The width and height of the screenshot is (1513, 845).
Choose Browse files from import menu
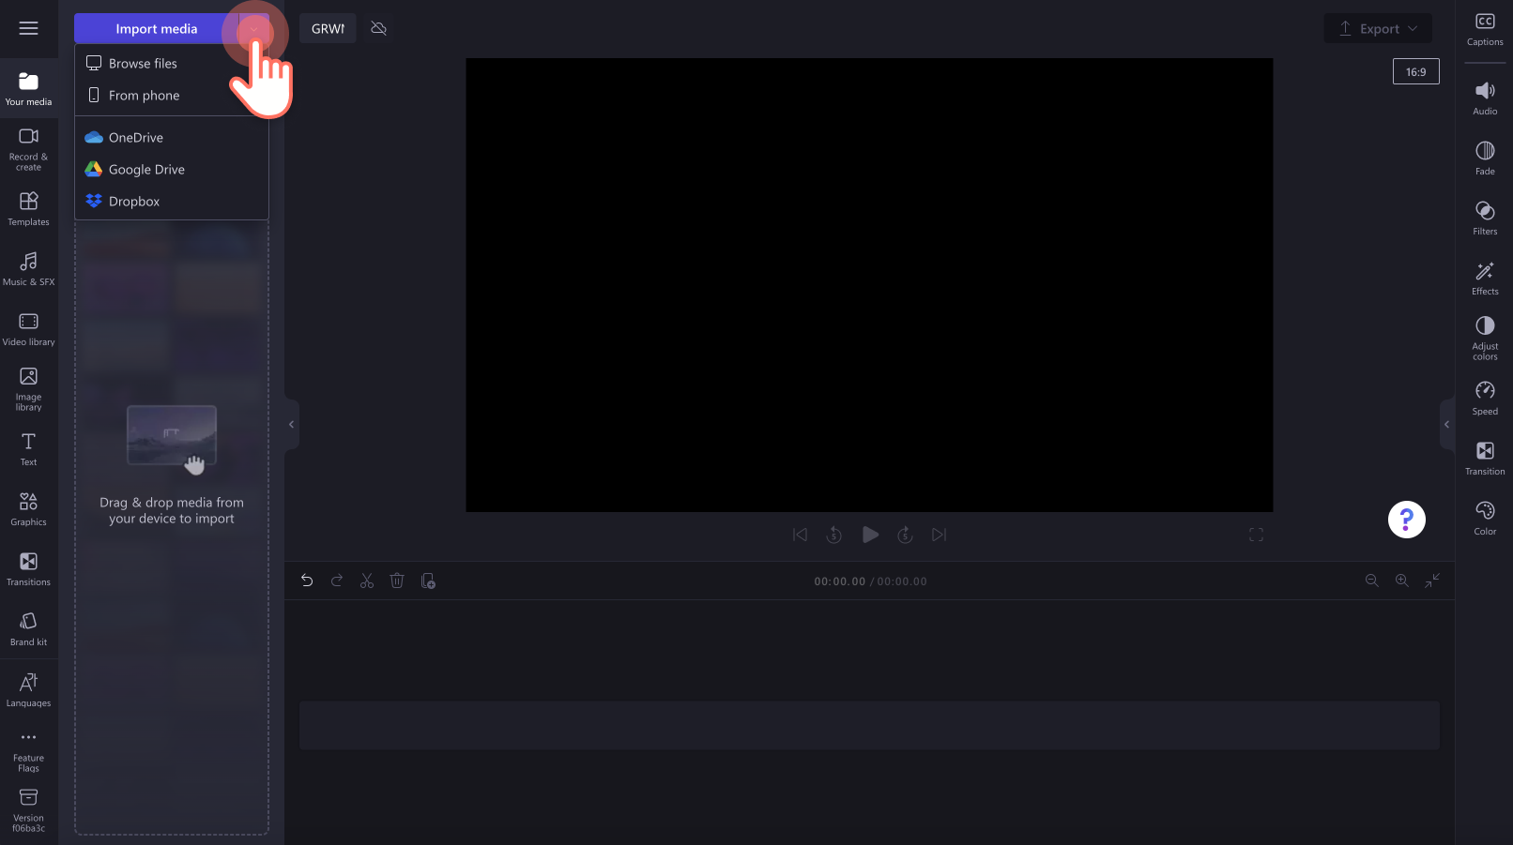pos(172,63)
